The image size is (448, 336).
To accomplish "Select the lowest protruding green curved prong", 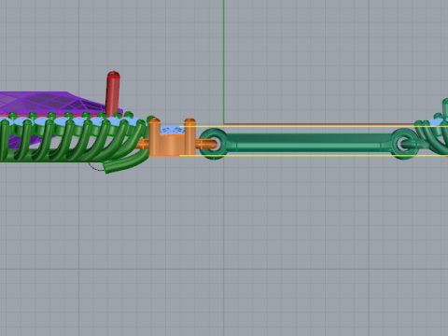I will (x=126, y=162).
